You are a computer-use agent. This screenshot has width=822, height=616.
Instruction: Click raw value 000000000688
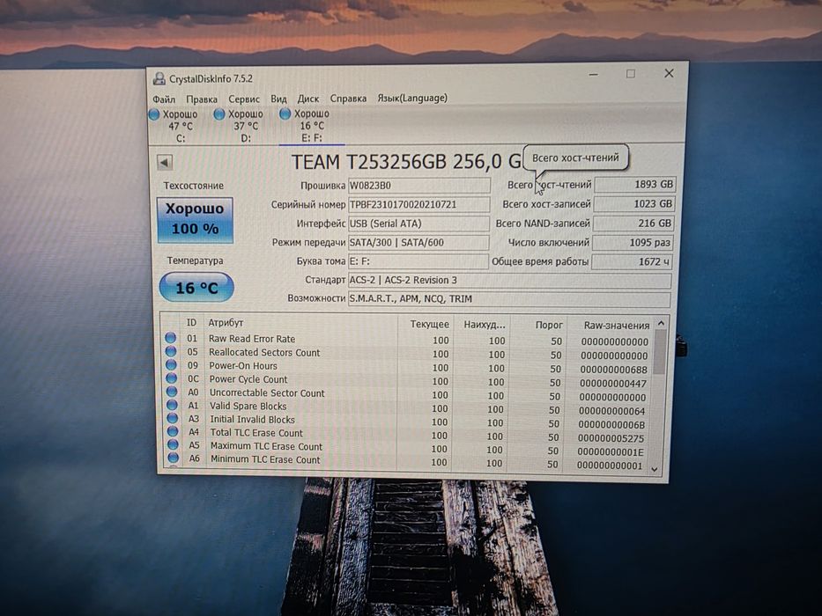pyautogui.click(x=613, y=370)
